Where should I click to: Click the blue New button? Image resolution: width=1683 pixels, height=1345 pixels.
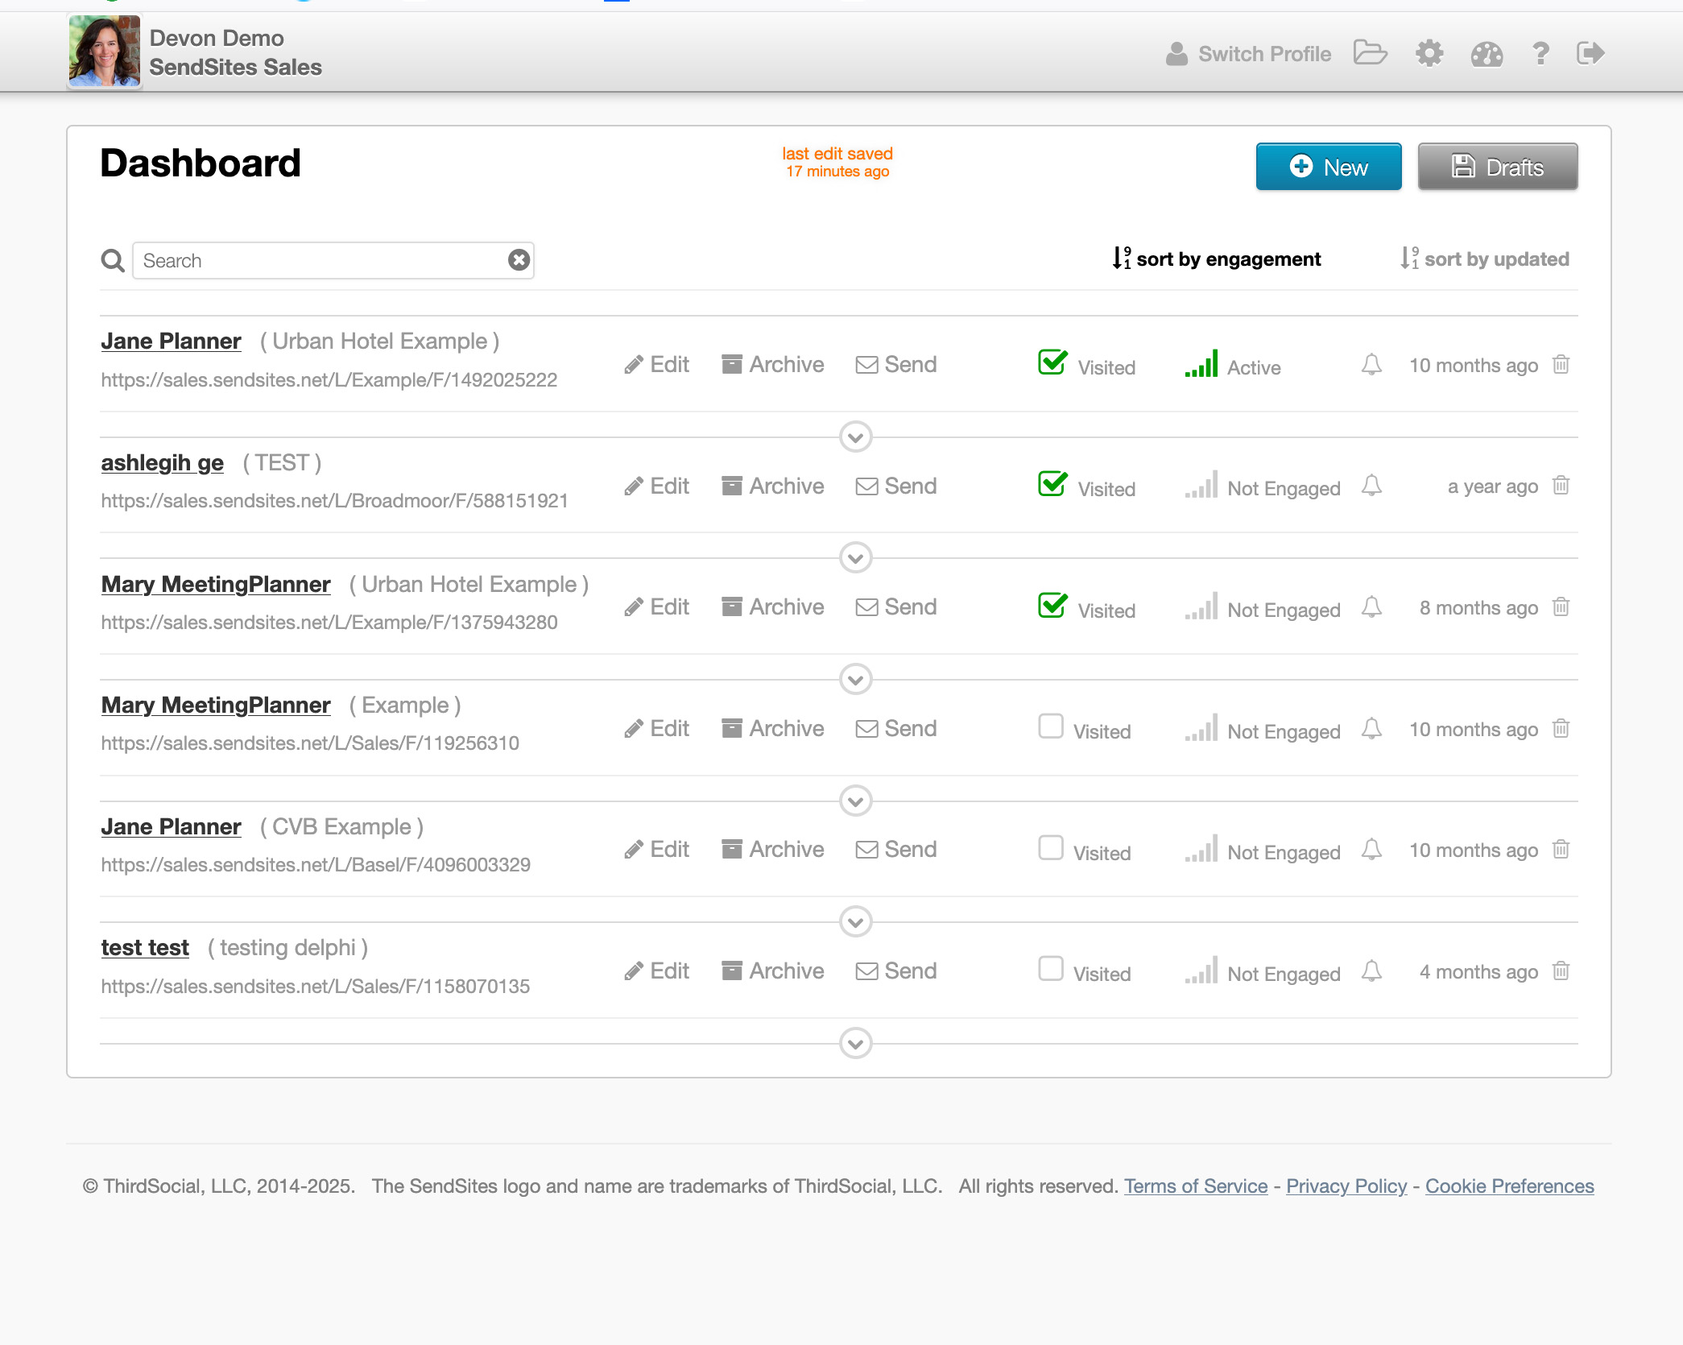pos(1328,167)
